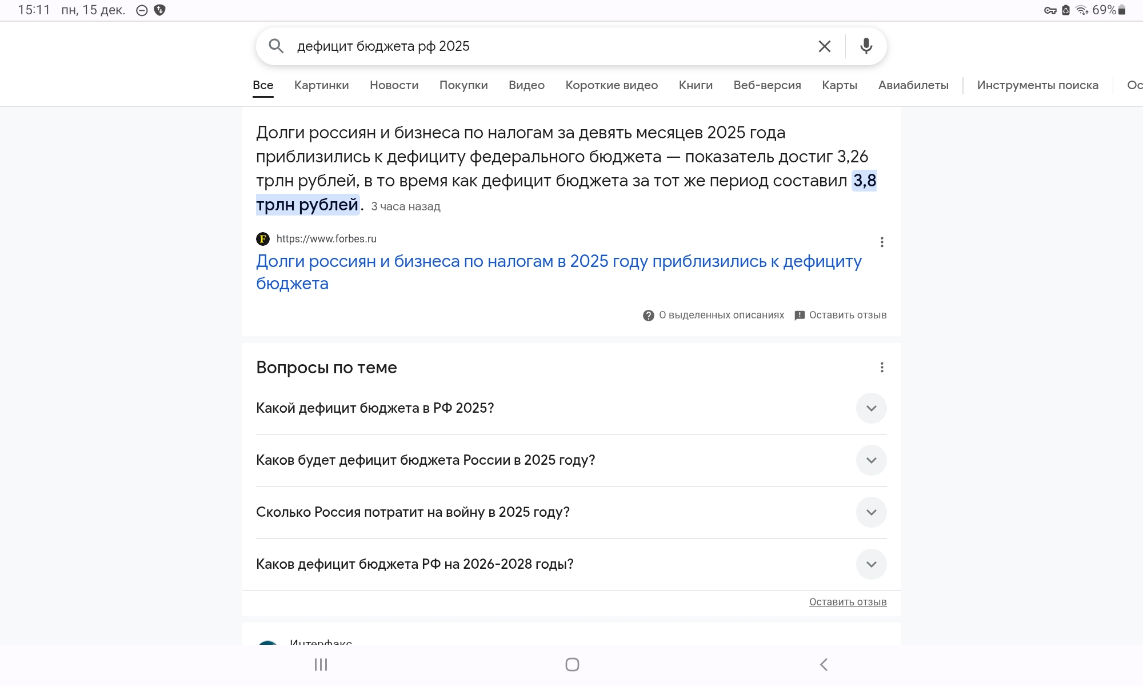The image size is (1143, 686).
Task: Open the Короткие видео tab
Action: [612, 85]
